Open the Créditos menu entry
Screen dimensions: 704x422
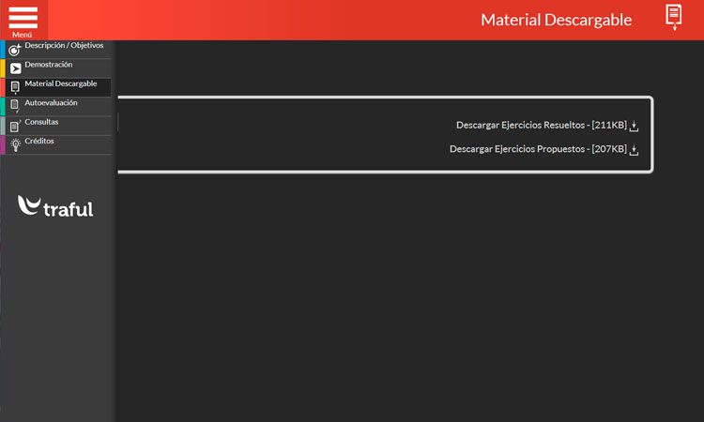(39, 141)
